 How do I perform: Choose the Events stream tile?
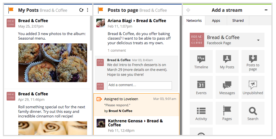[x=201, y=87]
